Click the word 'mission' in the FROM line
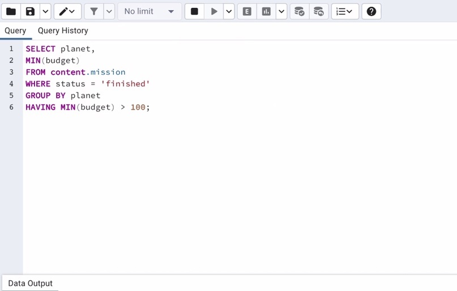This screenshot has height=291, width=457. [108, 72]
